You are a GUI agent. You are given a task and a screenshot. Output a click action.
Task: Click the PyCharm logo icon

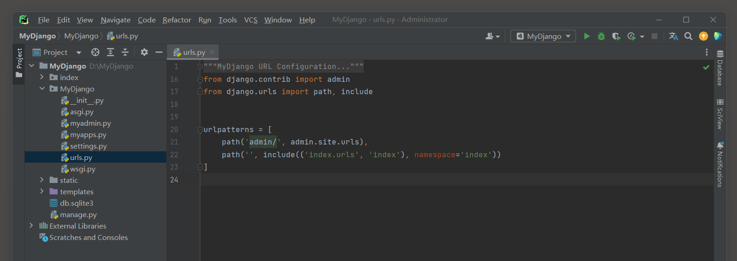tap(24, 20)
